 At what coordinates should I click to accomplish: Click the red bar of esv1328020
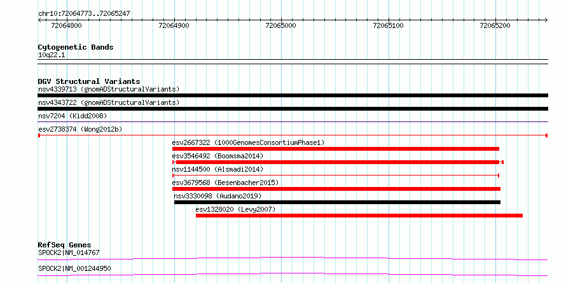(359, 216)
